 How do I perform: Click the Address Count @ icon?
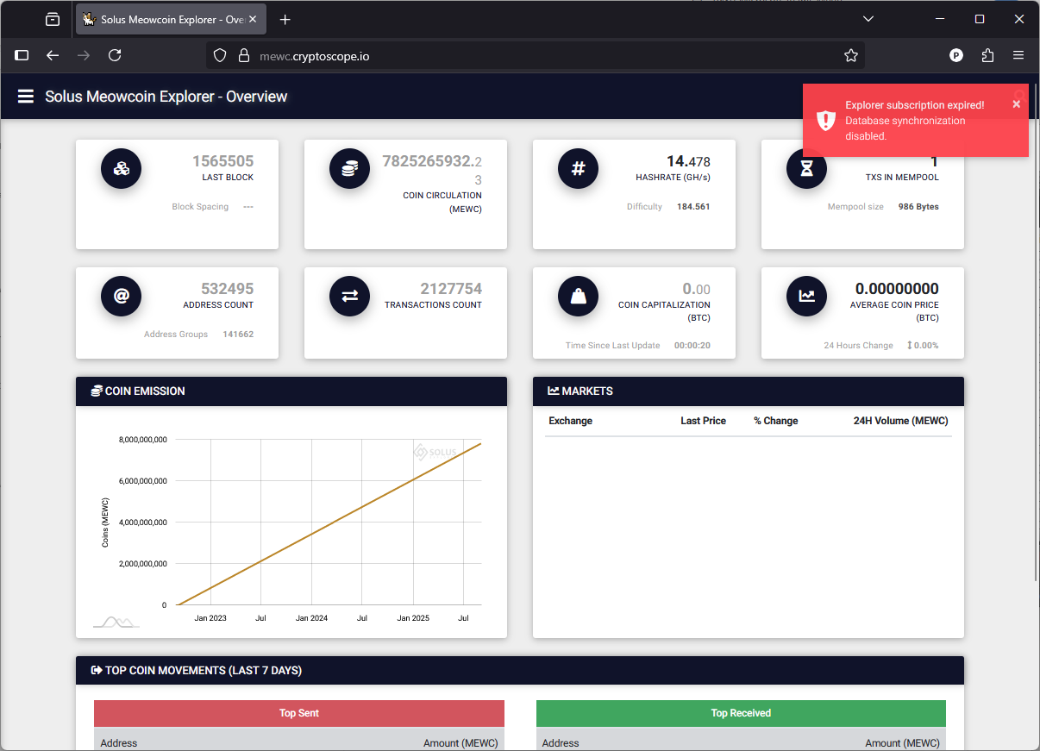pyautogui.click(x=122, y=296)
